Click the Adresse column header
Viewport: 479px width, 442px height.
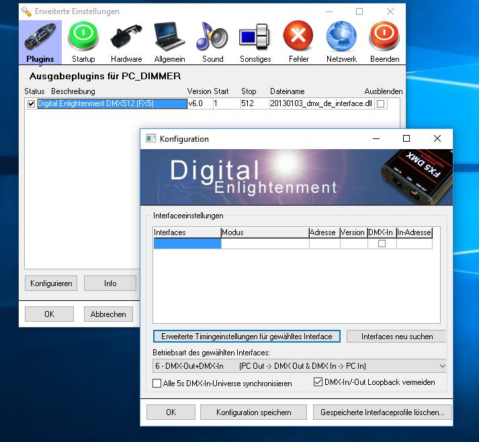pos(324,232)
